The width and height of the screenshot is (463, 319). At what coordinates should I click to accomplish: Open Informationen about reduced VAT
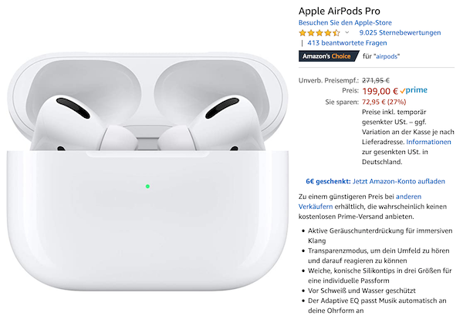[x=428, y=142]
